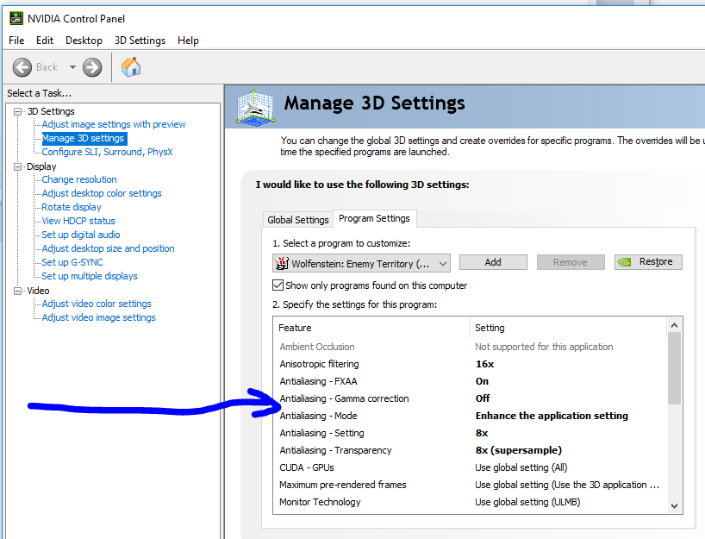The height and width of the screenshot is (539, 705).
Task: Click the settings list scrollbar thumb
Action: 674,368
